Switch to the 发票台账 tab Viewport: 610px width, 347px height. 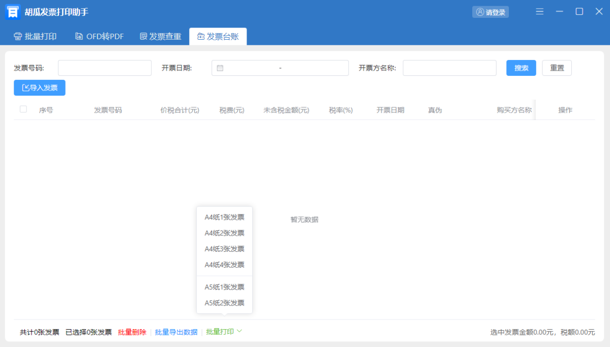(x=218, y=36)
